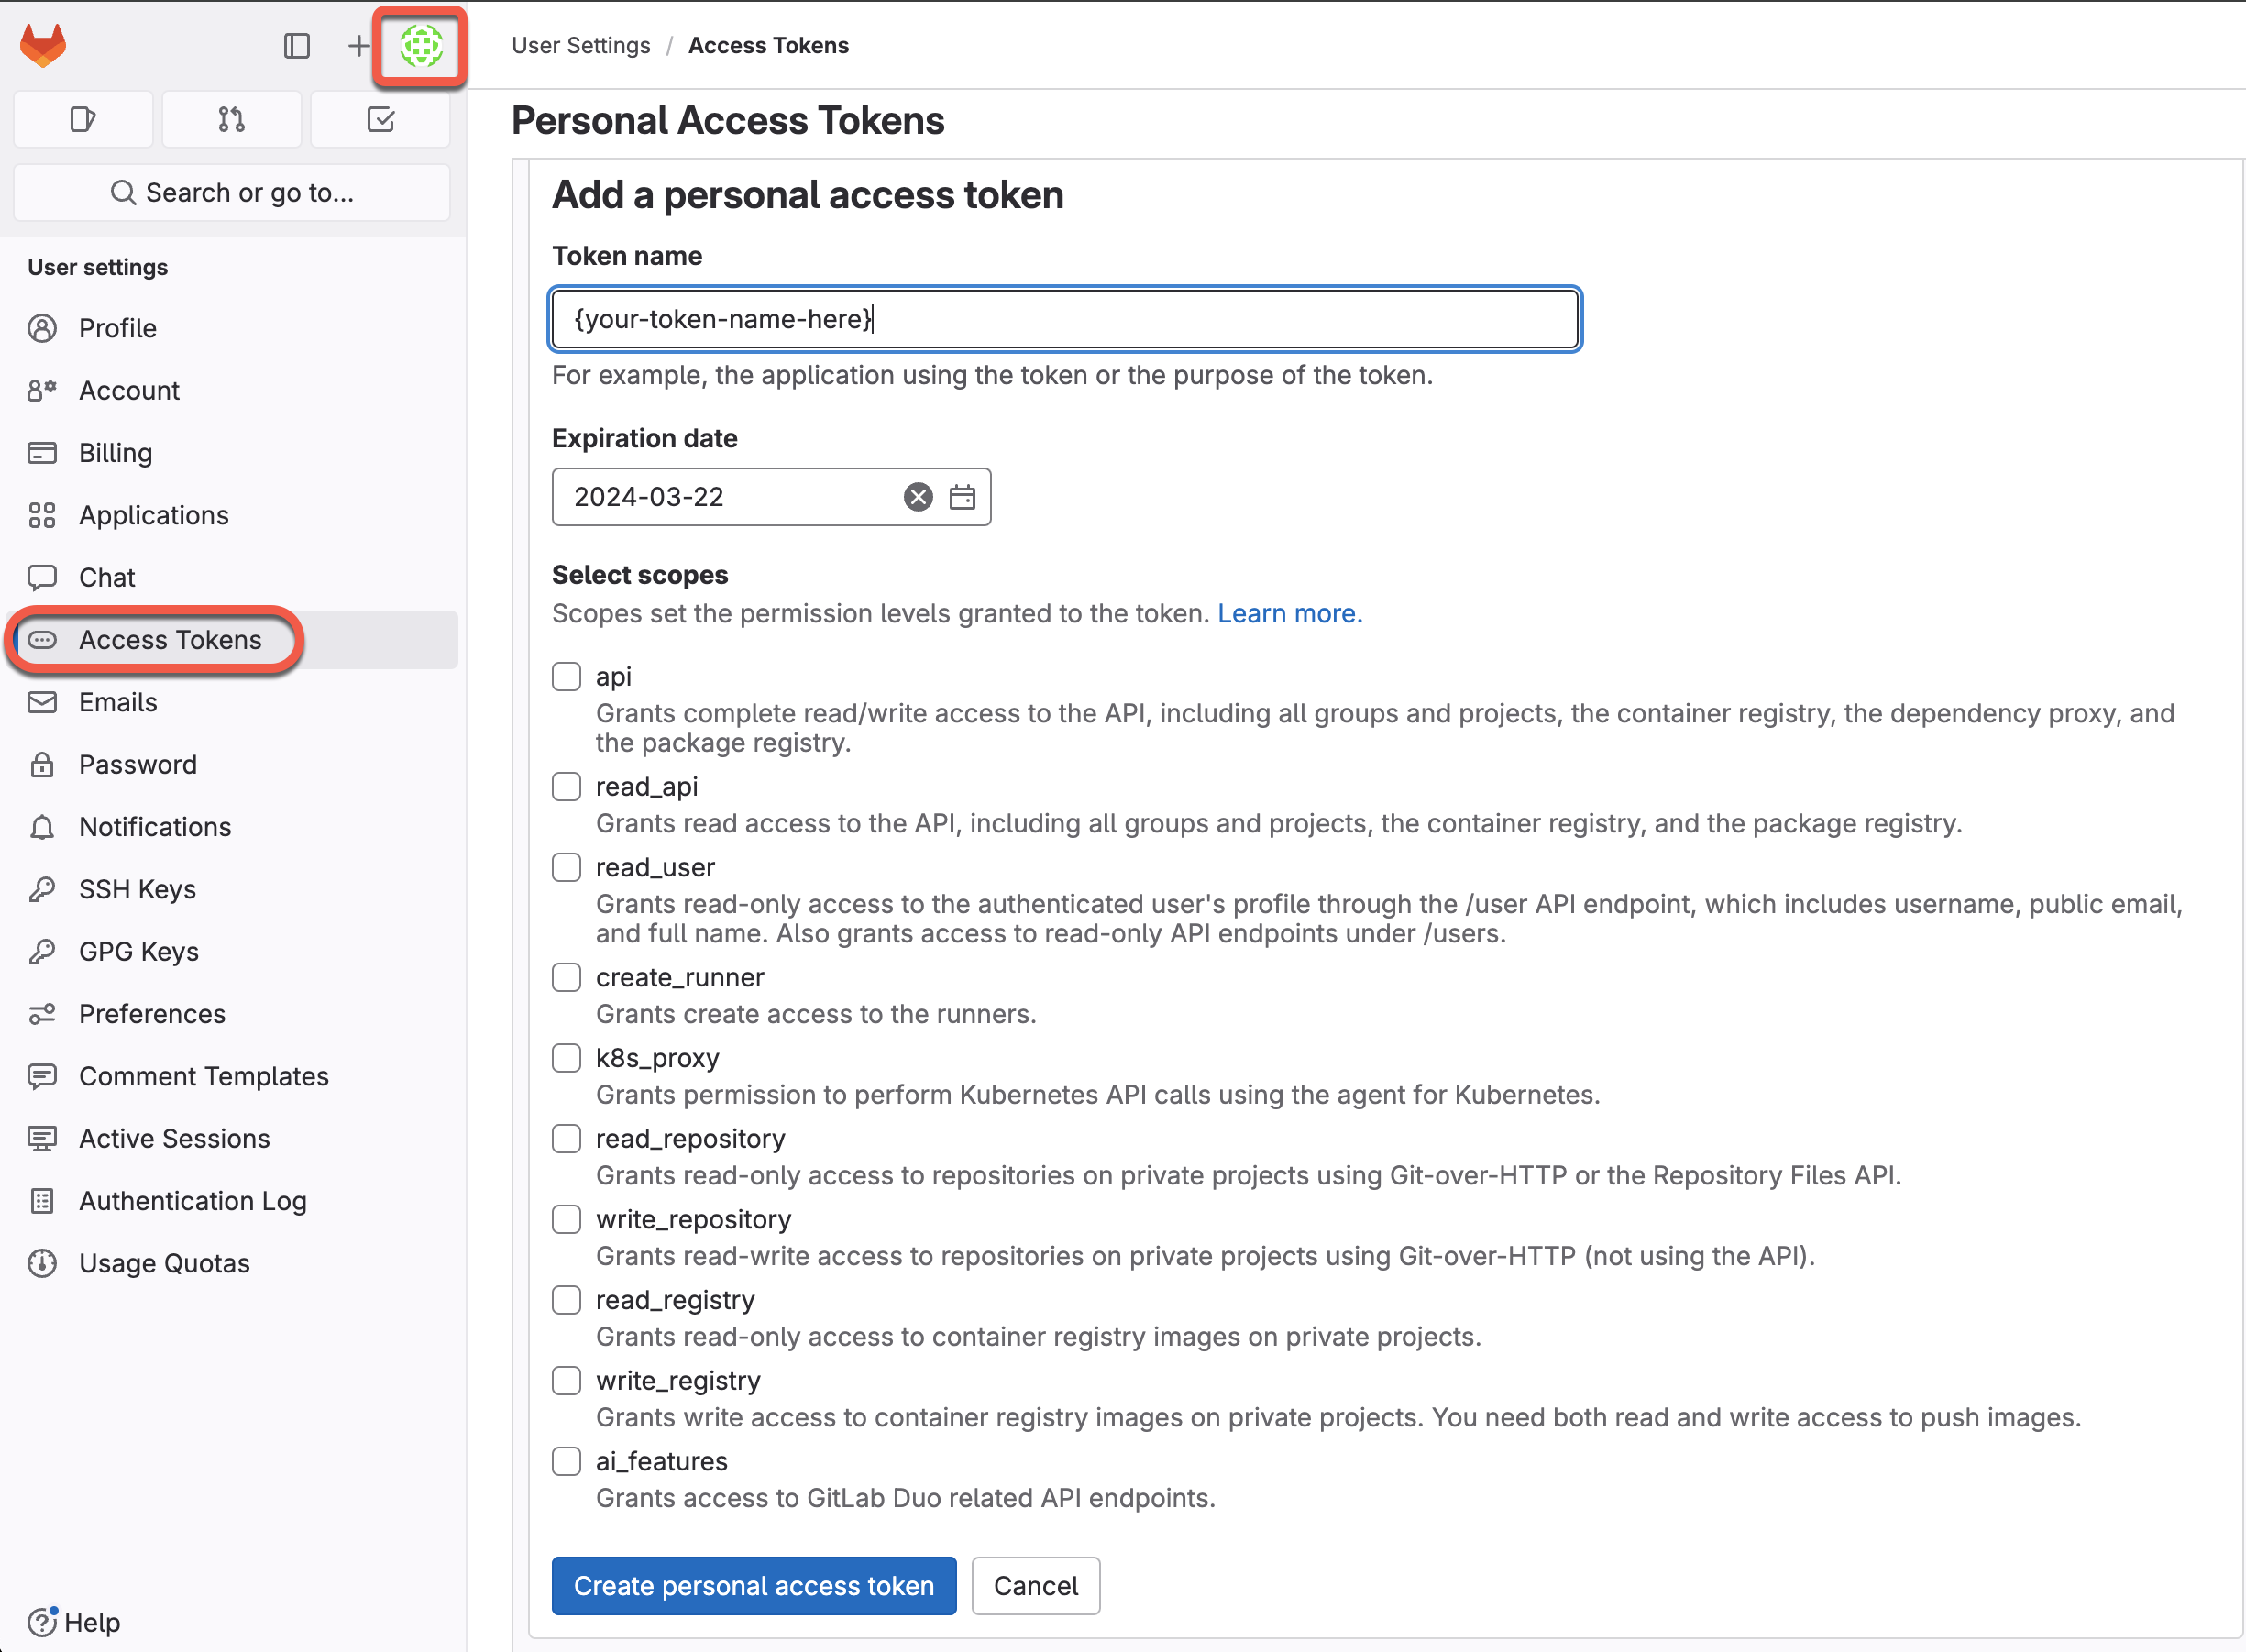
Task: Open the calendar date picker
Action: [963, 497]
